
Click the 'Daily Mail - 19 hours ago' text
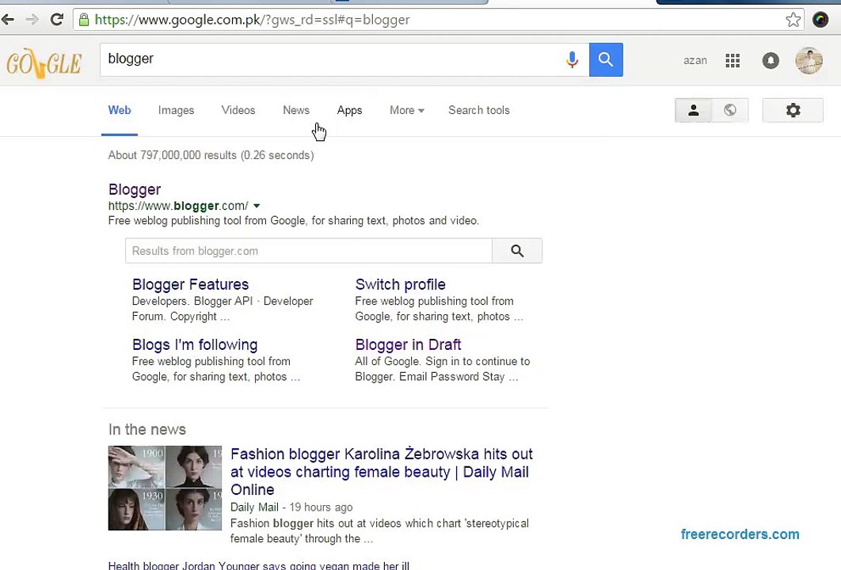click(291, 507)
